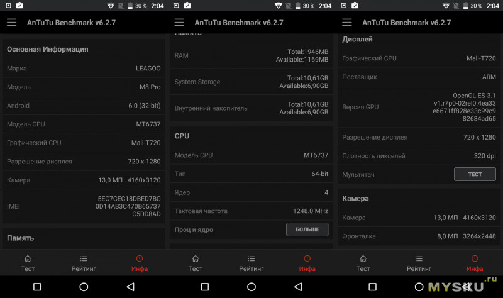Image resolution: width=503 pixels, height=298 pixels.
Task: Tap the Основная Информация header
Action: tap(48, 49)
